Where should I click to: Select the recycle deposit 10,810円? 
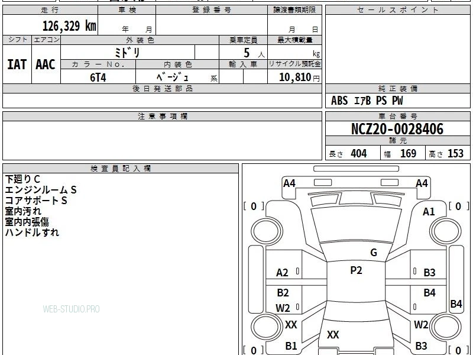click(x=299, y=78)
